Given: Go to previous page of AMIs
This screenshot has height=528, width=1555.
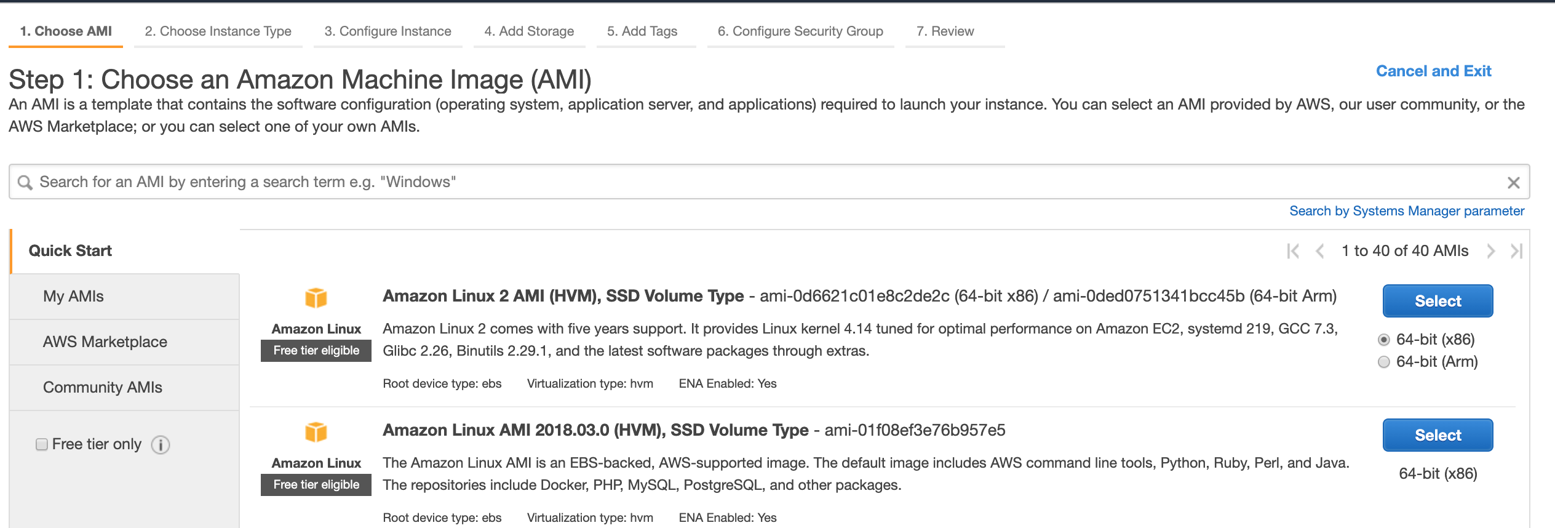Looking at the screenshot, I should click(x=1319, y=251).
